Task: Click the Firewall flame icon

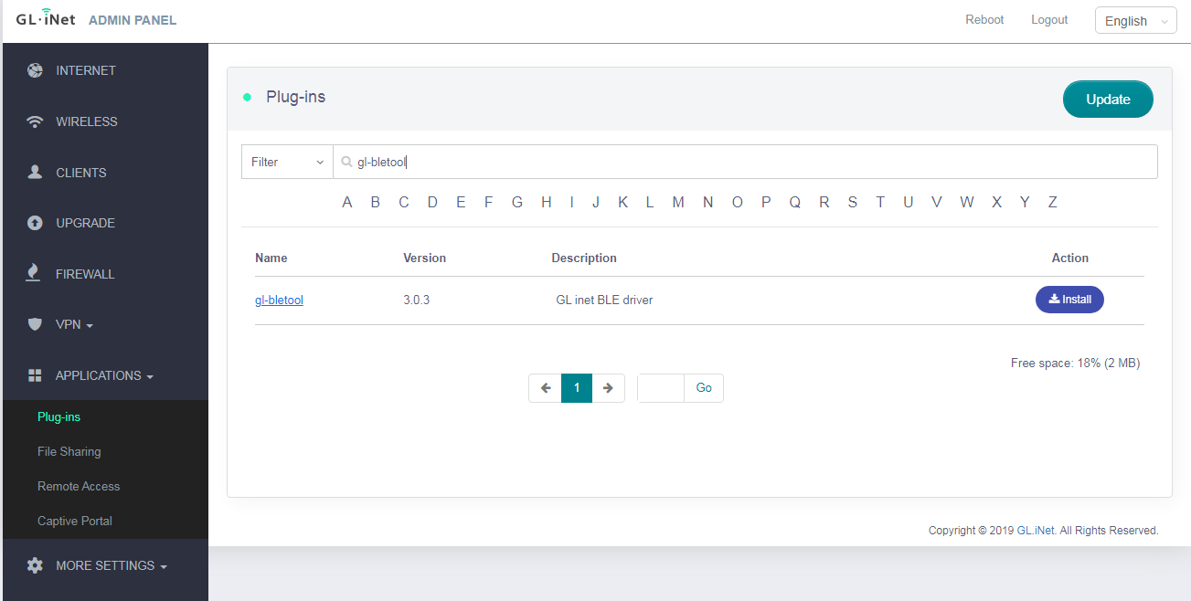Action: point(34,273)
